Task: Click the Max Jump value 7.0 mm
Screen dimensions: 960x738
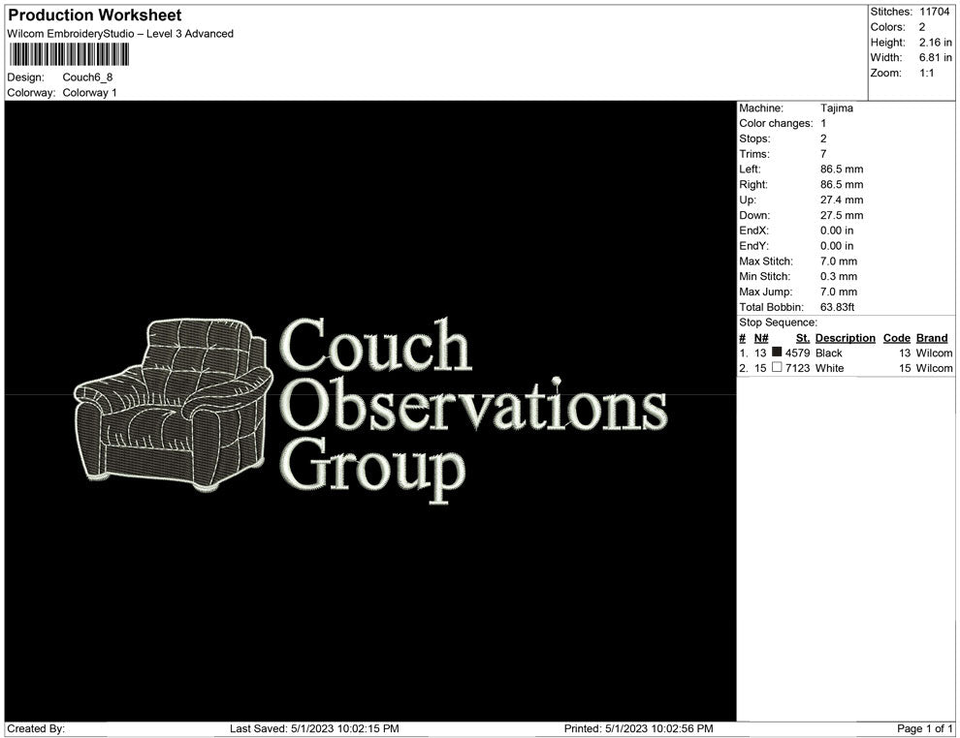Action: coord(839,292)
